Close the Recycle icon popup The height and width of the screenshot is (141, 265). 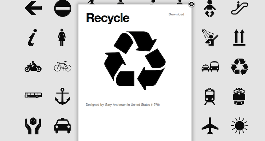click(x=192, y=4)
